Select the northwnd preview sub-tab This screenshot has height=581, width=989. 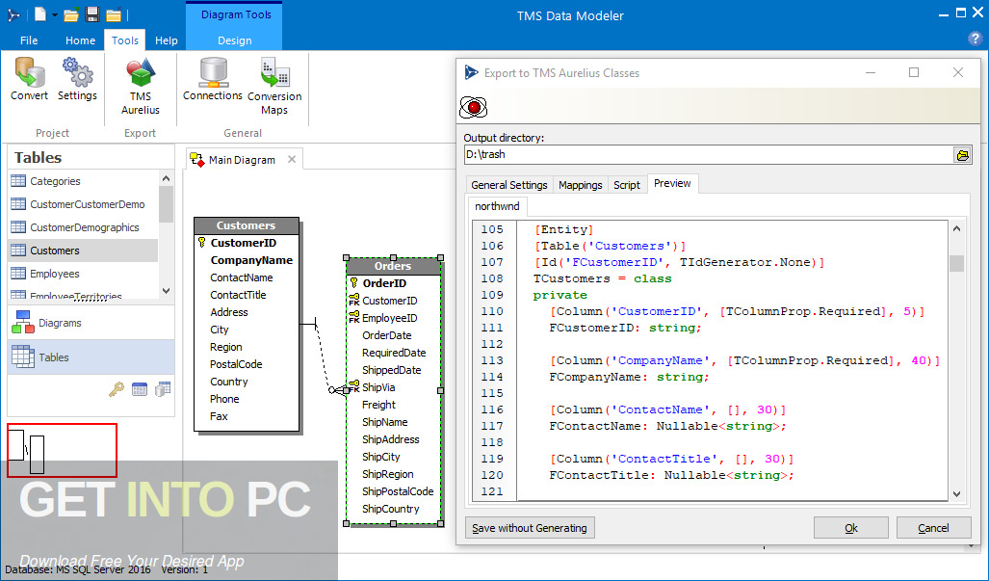(x=497, y=206)
